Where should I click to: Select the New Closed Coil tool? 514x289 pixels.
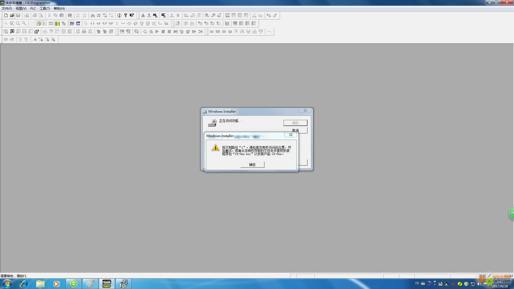[x=135, y=24]
